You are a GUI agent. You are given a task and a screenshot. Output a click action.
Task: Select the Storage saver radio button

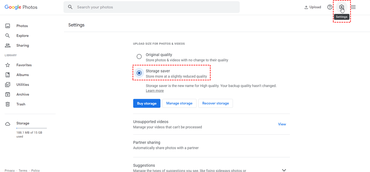click(139, 73)
